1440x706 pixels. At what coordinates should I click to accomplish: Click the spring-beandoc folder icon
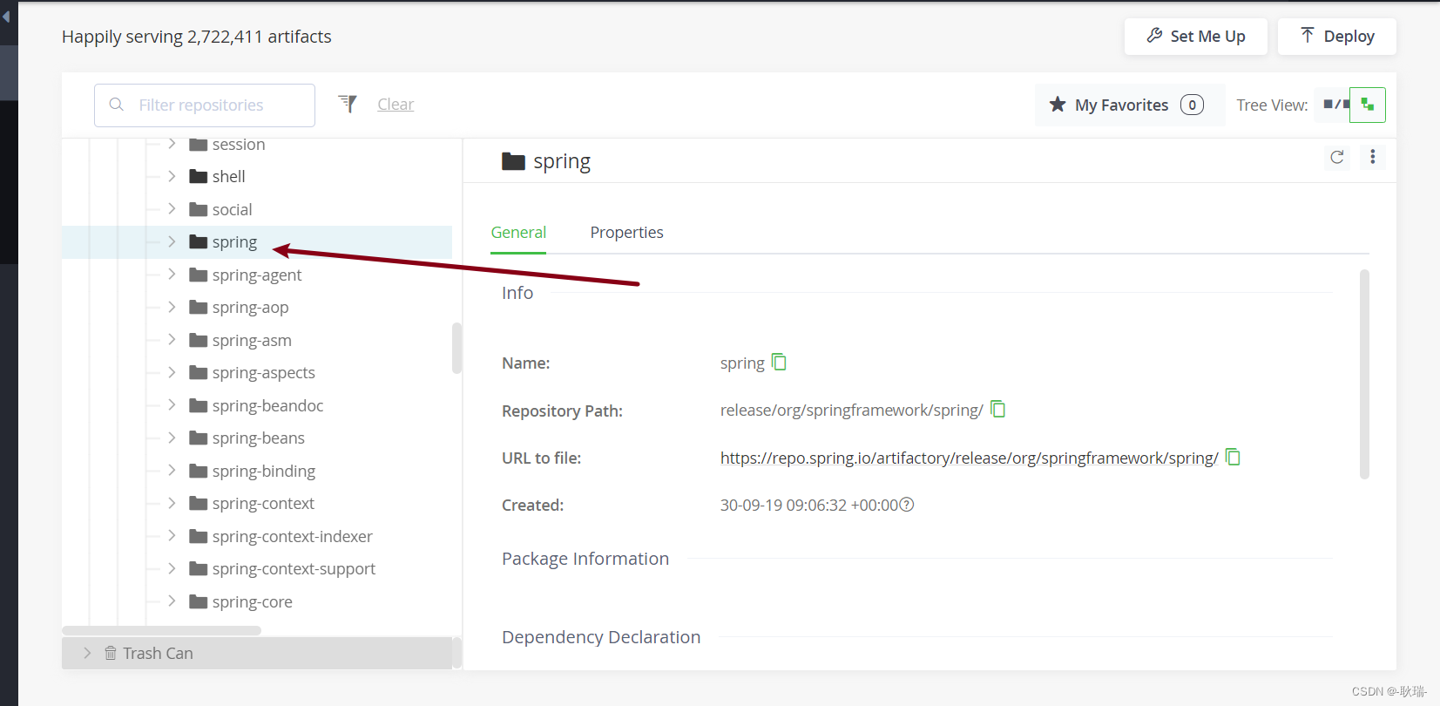pos(199,405)
